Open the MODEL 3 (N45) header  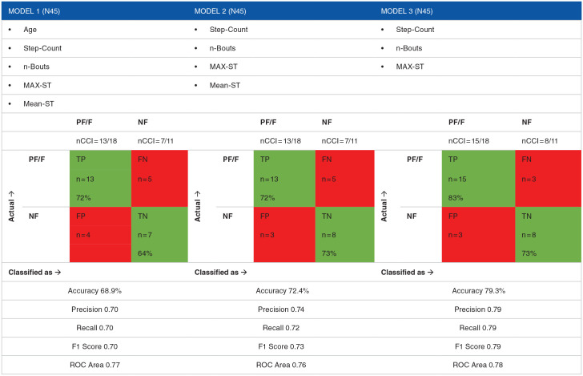click(x=408, y=11)
